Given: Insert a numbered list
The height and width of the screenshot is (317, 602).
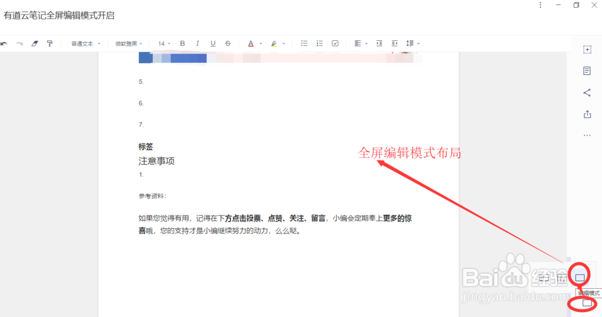Looking at the screenshot, I should click(x=320, y=43).
